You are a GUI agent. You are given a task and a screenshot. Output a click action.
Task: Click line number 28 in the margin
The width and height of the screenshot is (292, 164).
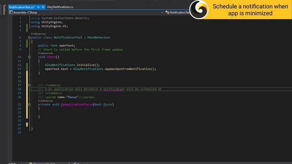point(19,133)
